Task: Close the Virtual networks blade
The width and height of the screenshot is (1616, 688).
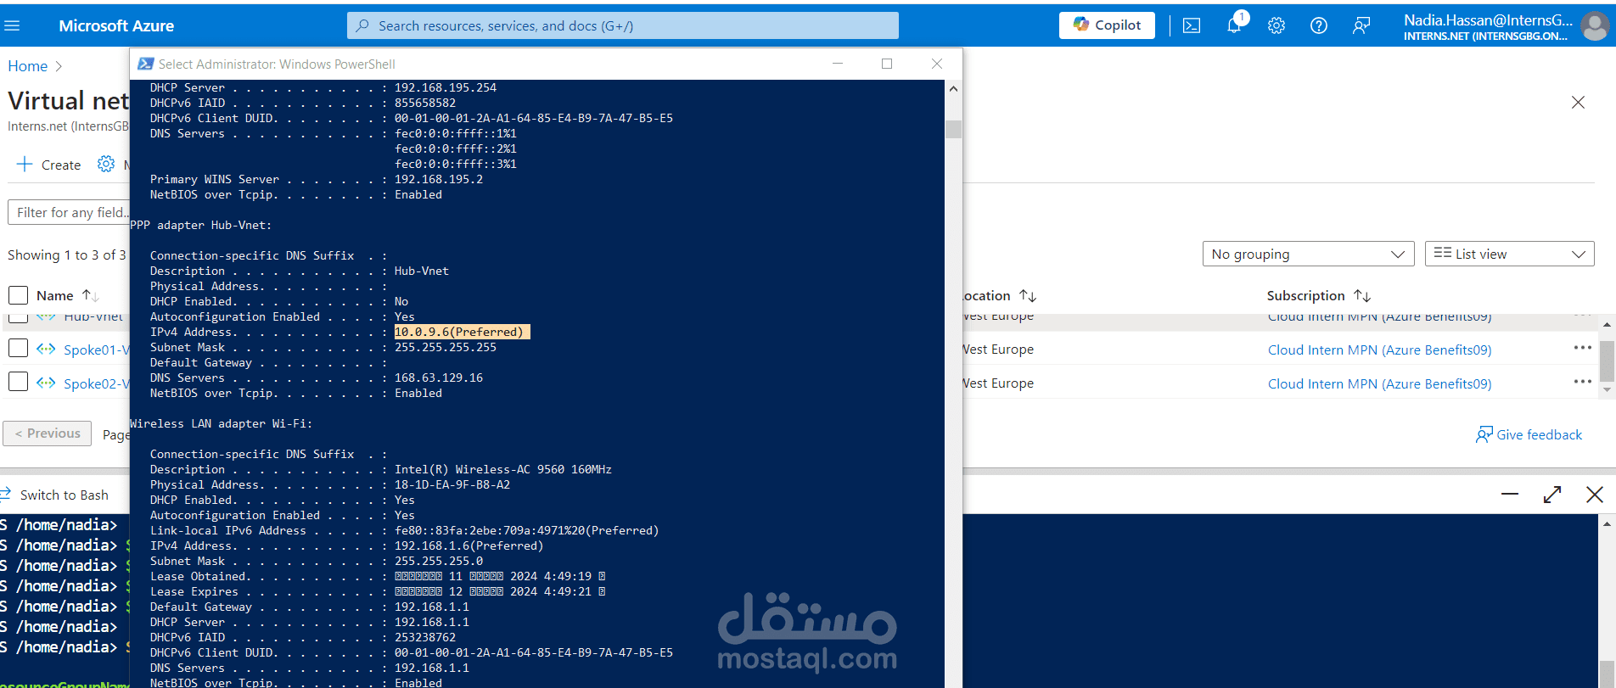Action: pyautogui.click(x=1578, y=103)
